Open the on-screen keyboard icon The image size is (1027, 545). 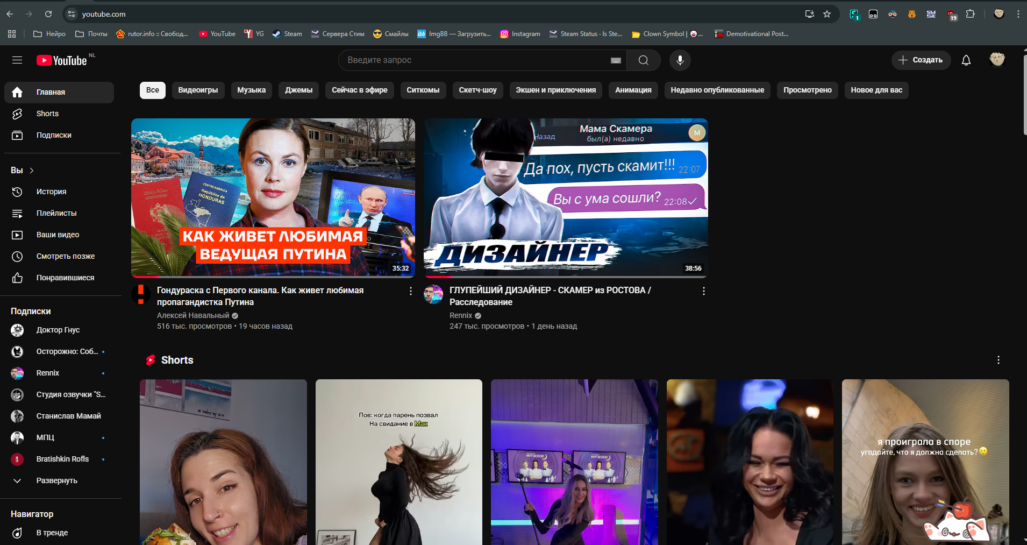point(616,60)
